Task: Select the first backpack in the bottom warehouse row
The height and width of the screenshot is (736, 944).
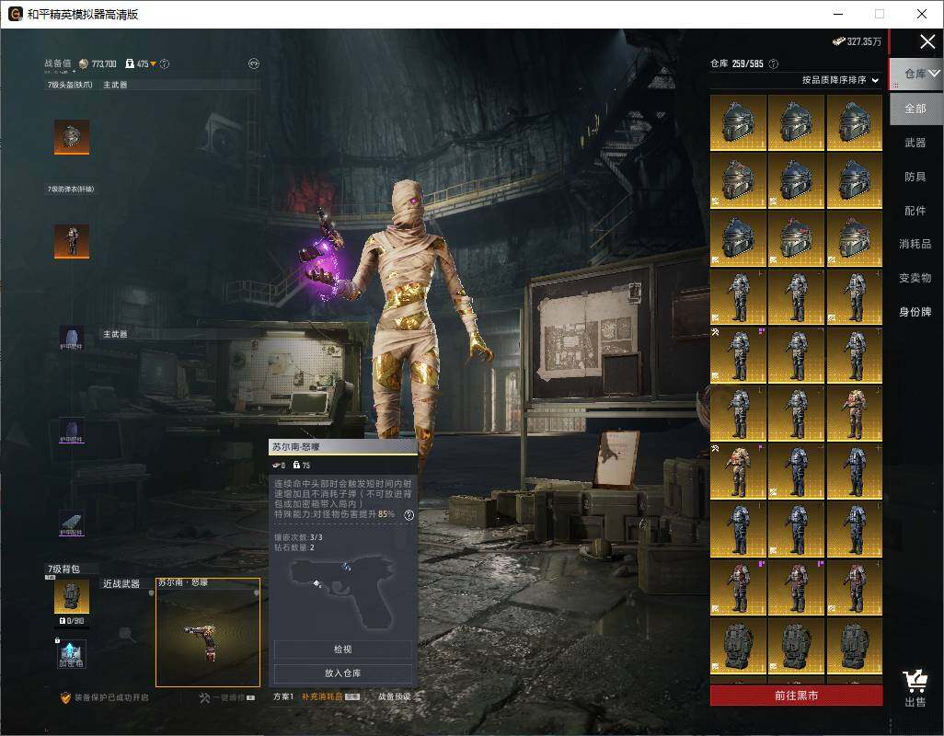Action: [x=738, y=647]
